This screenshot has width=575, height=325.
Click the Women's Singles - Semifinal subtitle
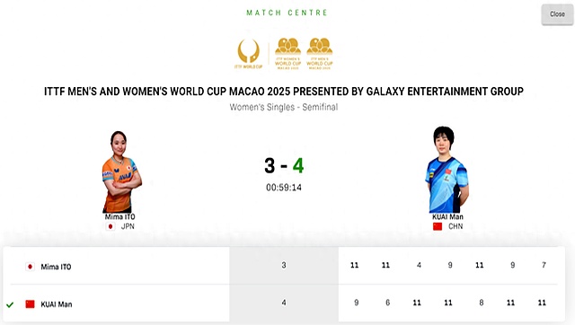[284, 108]
